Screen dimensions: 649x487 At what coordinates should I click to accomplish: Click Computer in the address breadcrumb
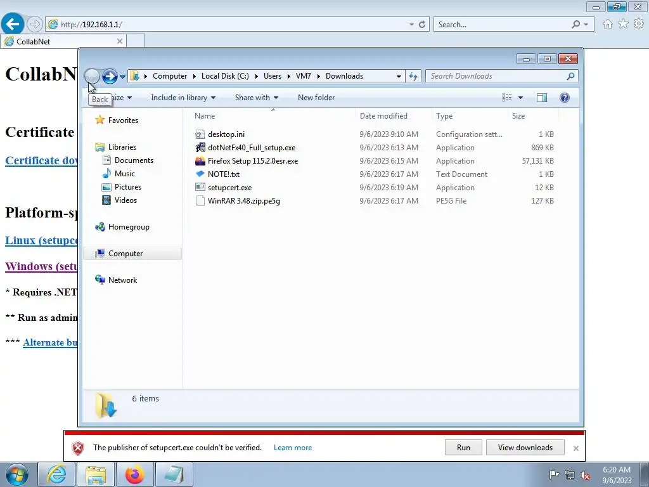tap(170, 76)
